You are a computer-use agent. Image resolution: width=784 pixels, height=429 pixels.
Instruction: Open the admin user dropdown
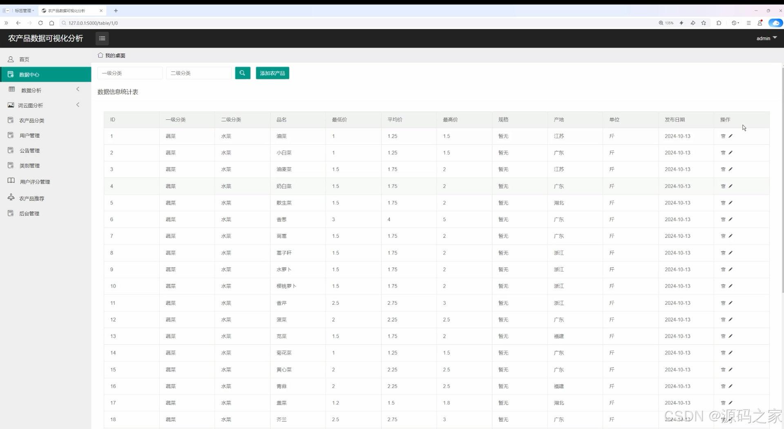(766, 38)
